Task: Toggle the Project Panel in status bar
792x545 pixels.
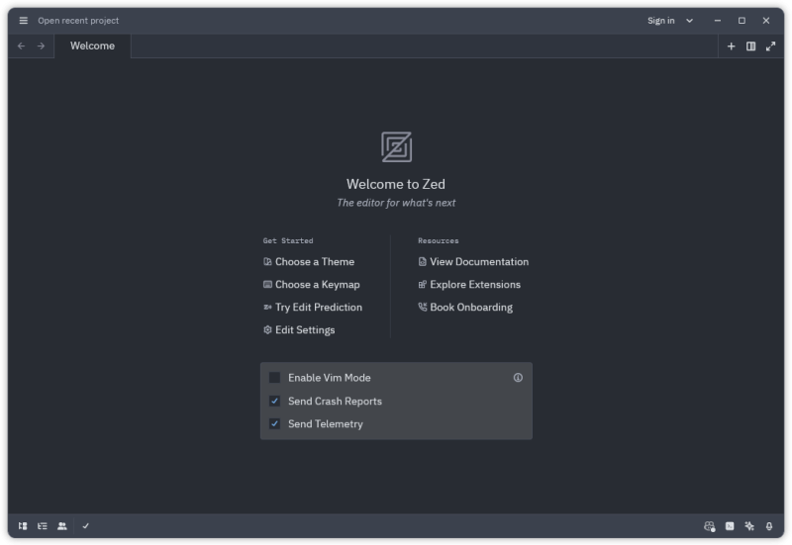Action: click(x=23, y=526)
